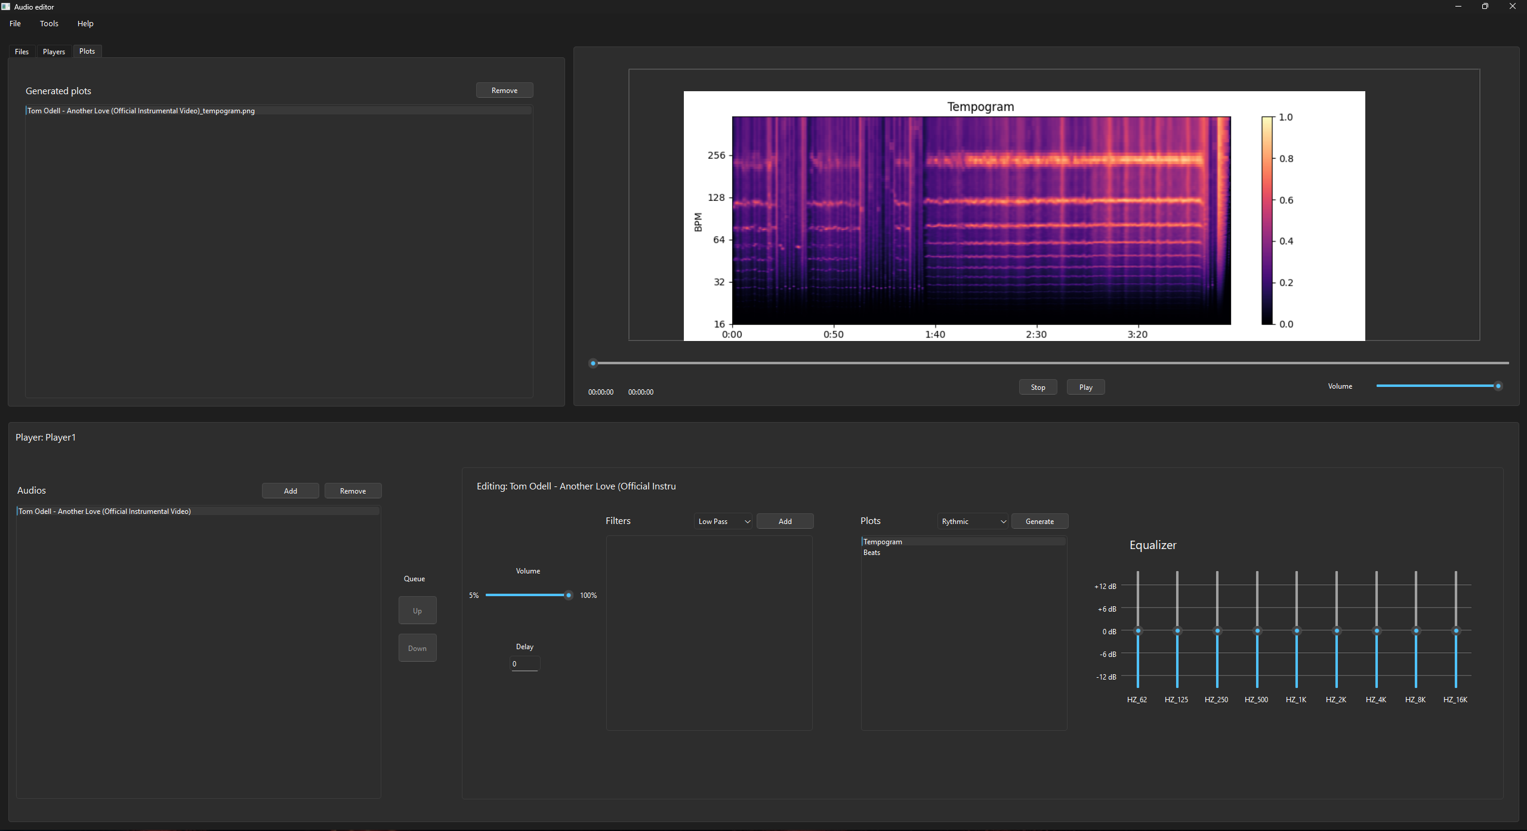This screenshot has height=831, width=1527.
Task: Click Add button in Audios section
Action: (290, 491)
